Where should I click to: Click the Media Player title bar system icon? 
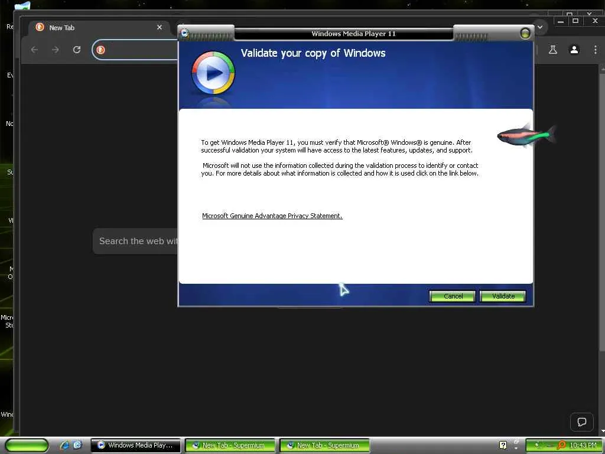pos(185,33)
